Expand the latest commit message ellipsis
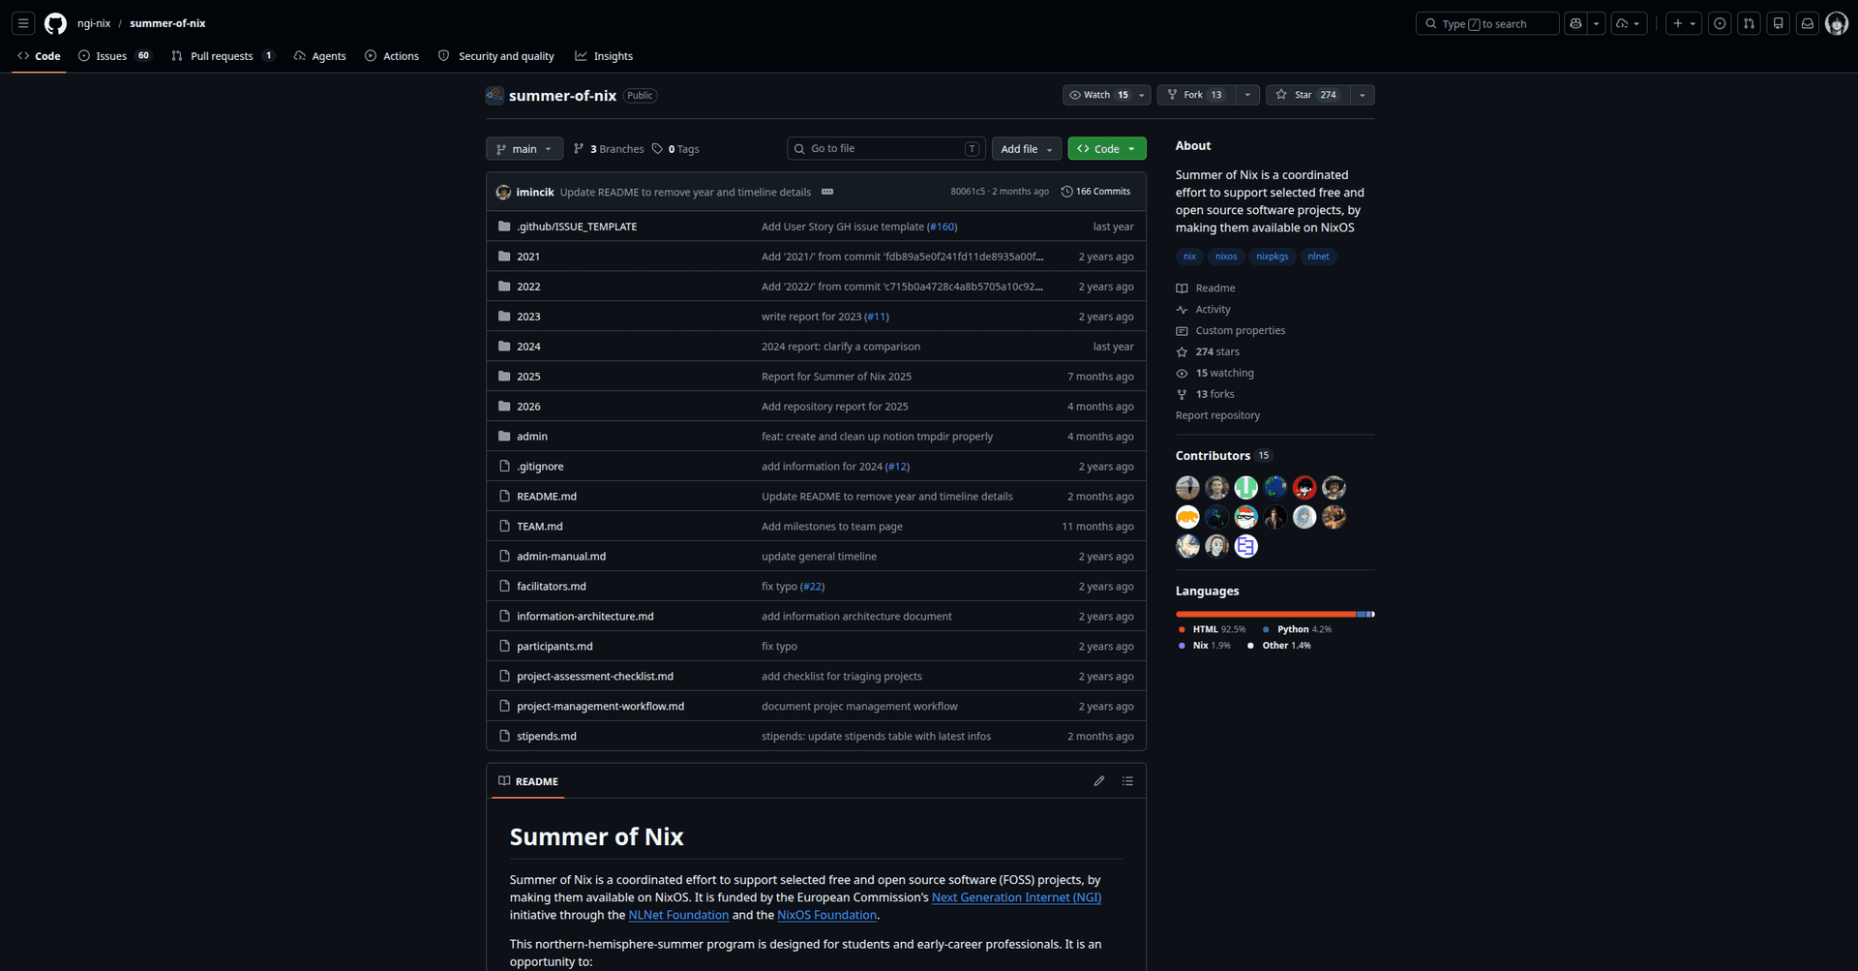The height and width of the screenshot is (971, 1858). pyautogui.click(x=827, y=192)
